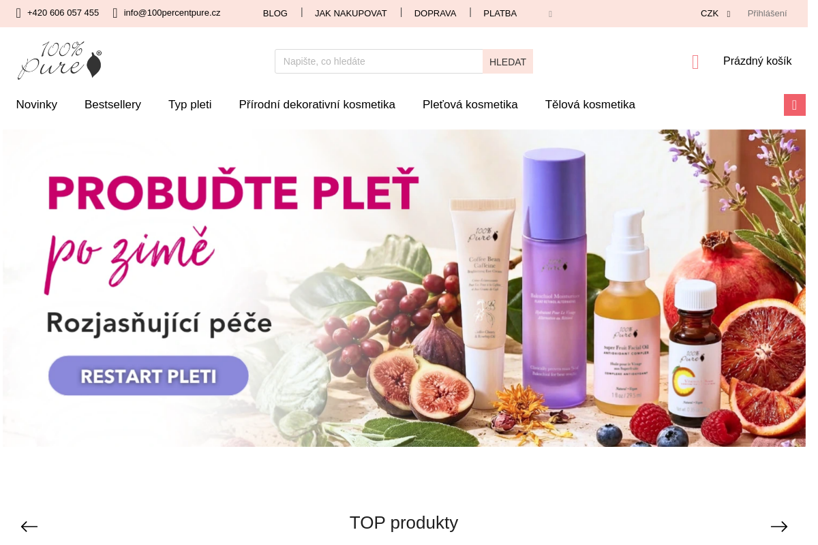Expand the CZK currency dropdown
Image resolution: width=818 pixels, height=545 pixels.
pos(716,14)
